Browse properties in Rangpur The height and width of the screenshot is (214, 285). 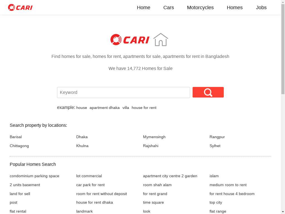[217, 137]
